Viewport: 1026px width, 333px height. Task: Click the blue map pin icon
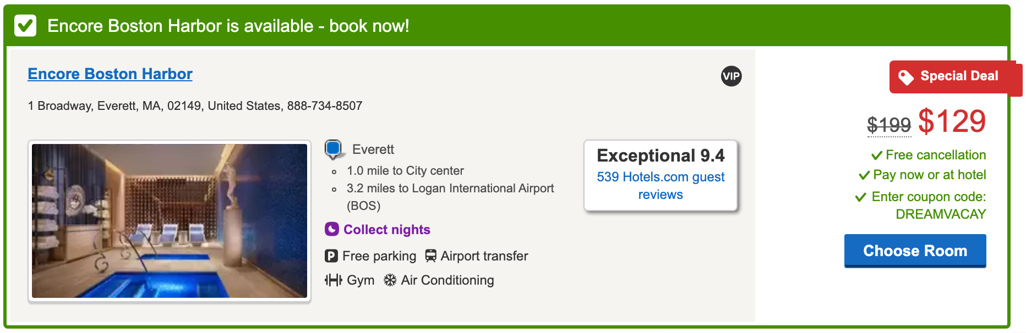point(333,148)
